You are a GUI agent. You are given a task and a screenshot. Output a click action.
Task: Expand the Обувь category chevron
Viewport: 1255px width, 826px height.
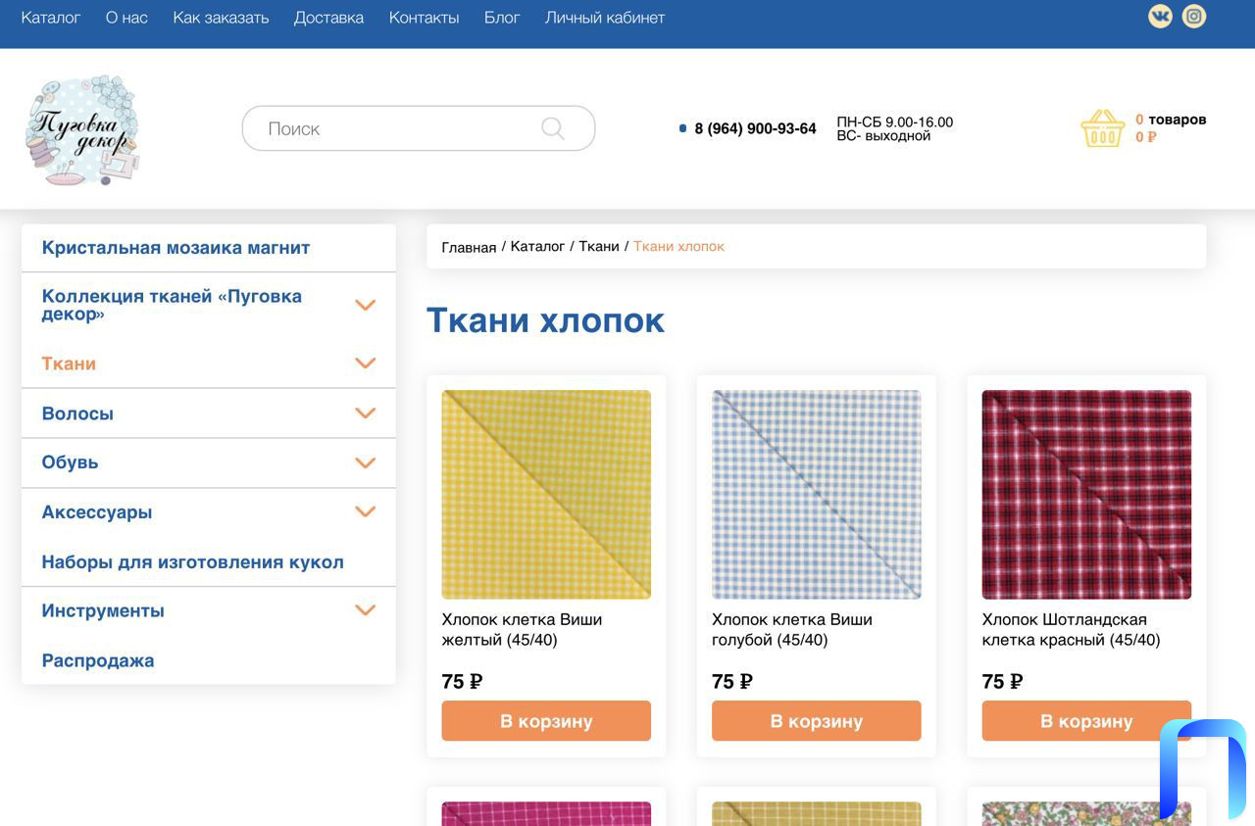click(365, 462)
